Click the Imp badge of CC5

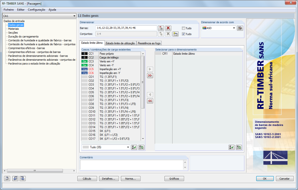(x=85, y=69)
